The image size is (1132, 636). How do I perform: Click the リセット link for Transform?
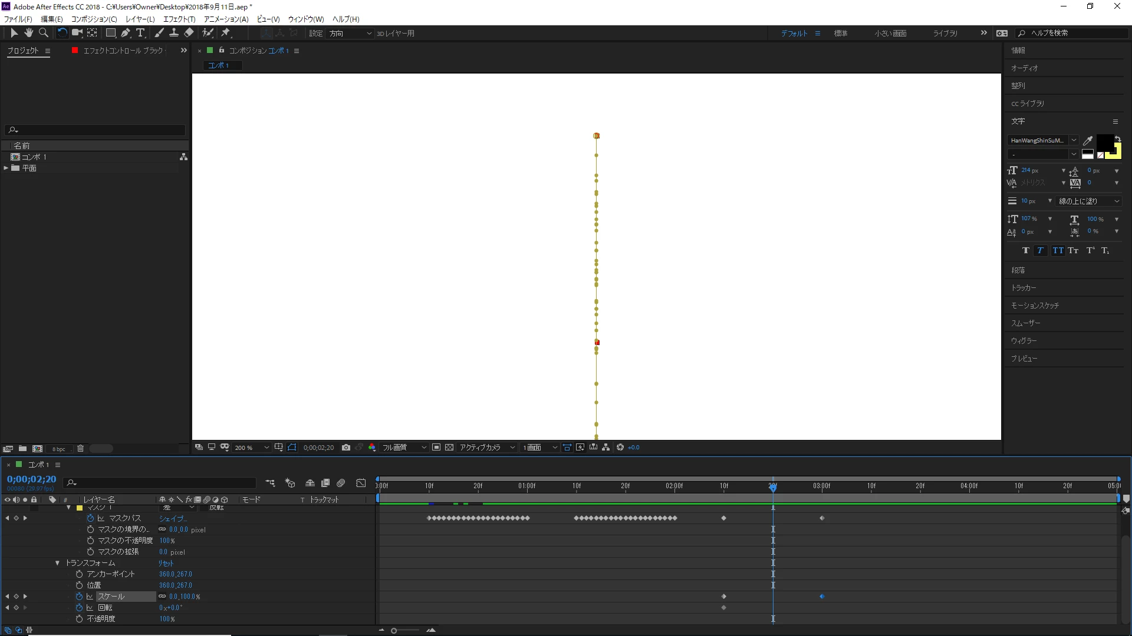(x=166, y=563)
